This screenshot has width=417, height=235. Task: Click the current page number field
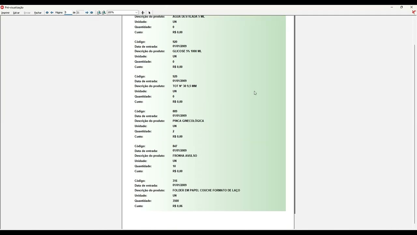point(68,12)
